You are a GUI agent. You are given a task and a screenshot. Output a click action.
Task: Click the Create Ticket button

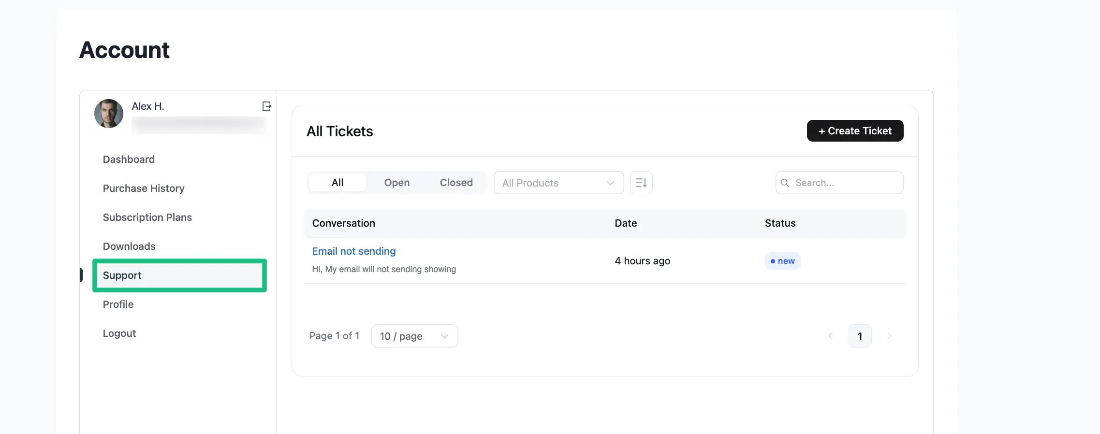pyautogui.click(x=855, y=131)
